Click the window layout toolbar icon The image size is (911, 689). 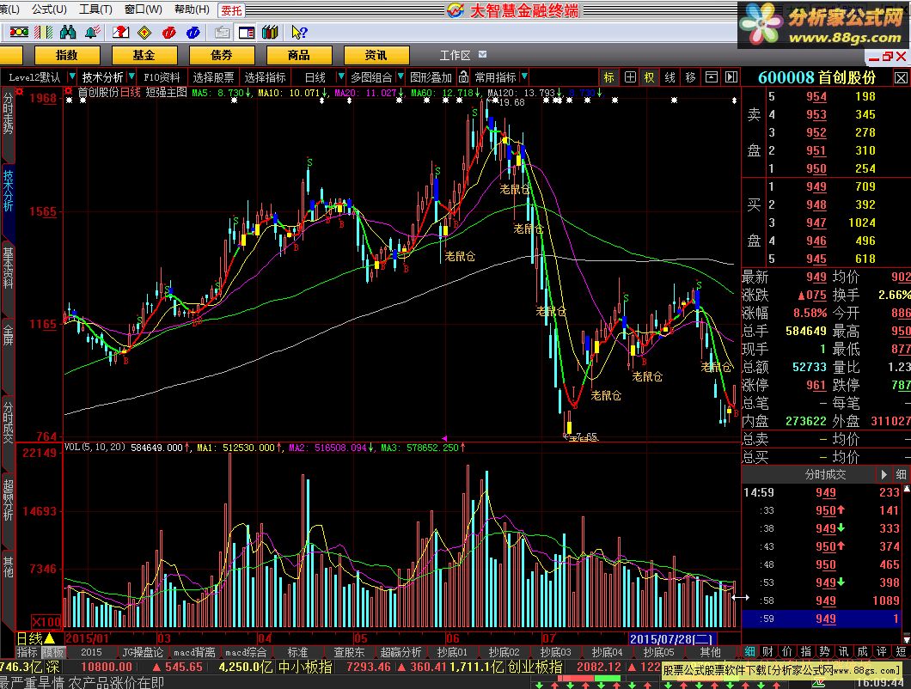tap(247, 33)
